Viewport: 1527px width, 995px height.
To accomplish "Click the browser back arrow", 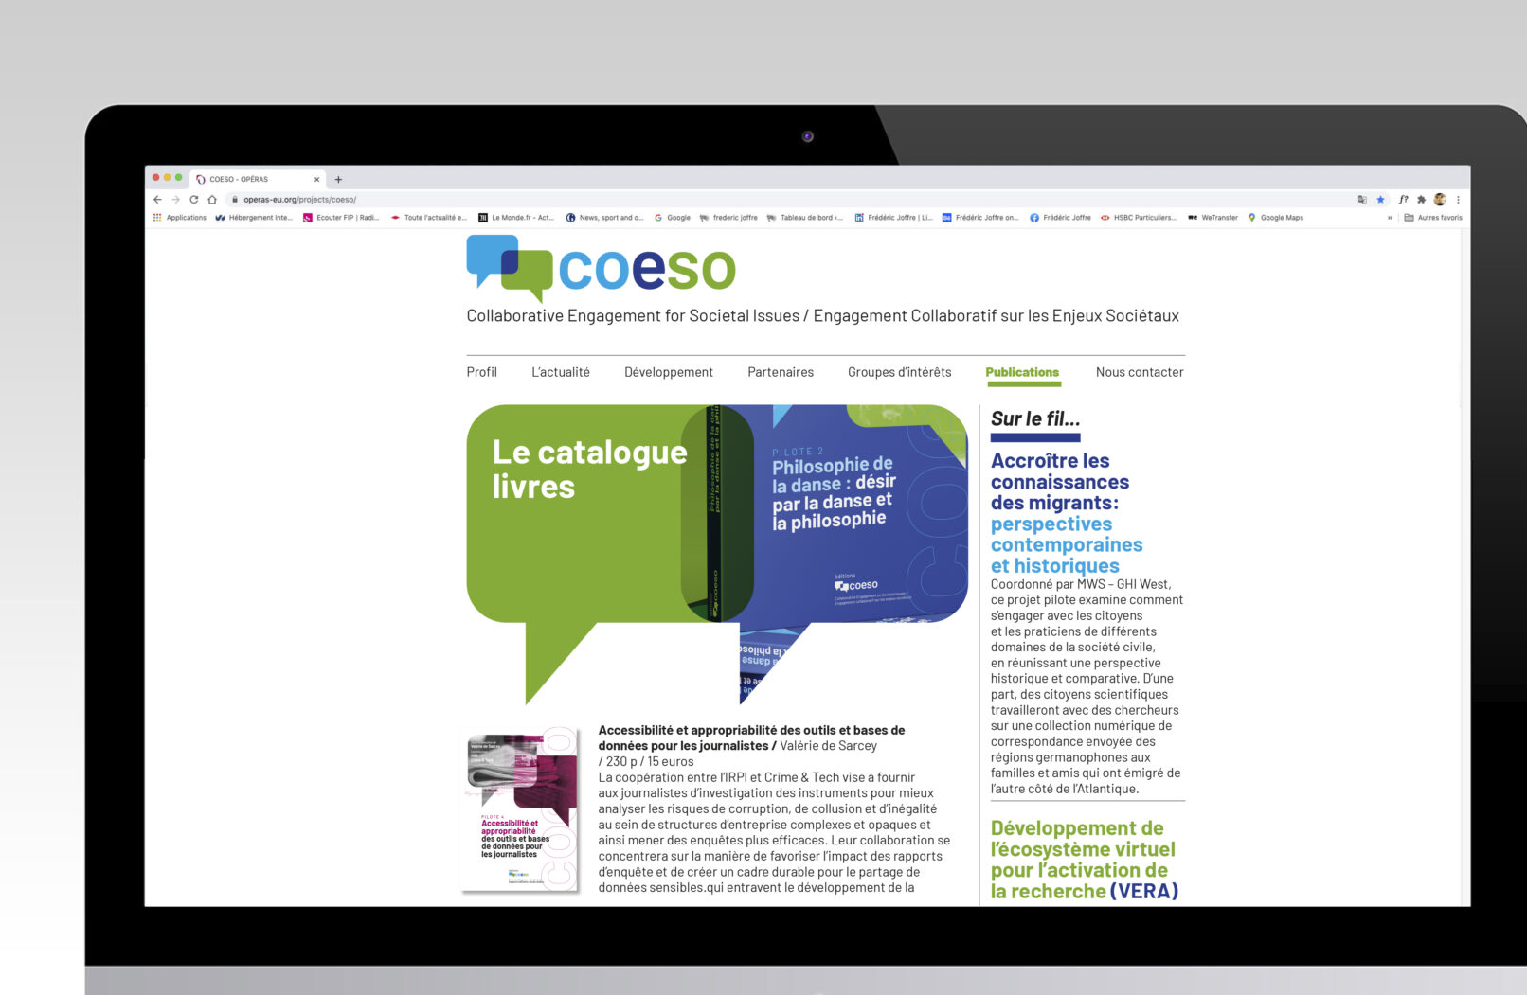I will pyautogui.click(x=157, y=200).
